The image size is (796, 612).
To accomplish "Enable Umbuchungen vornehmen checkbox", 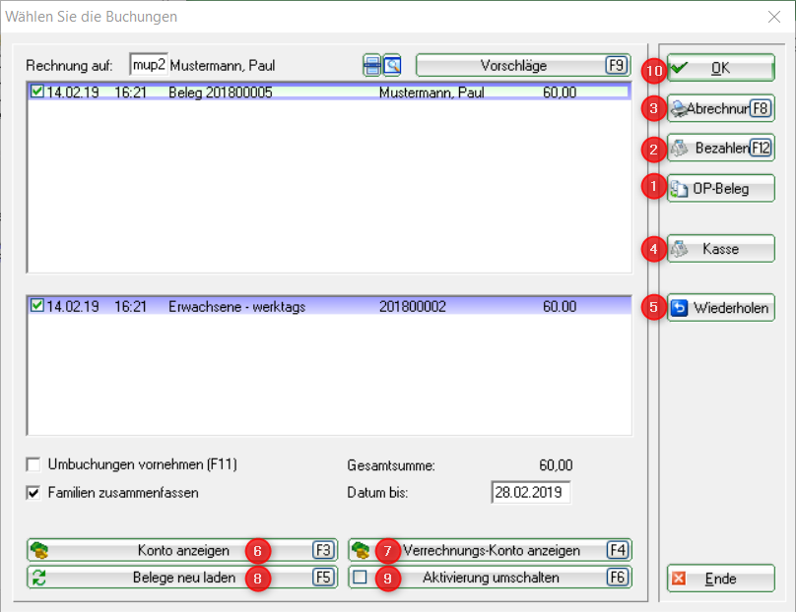I will click(x=34, y=464).
